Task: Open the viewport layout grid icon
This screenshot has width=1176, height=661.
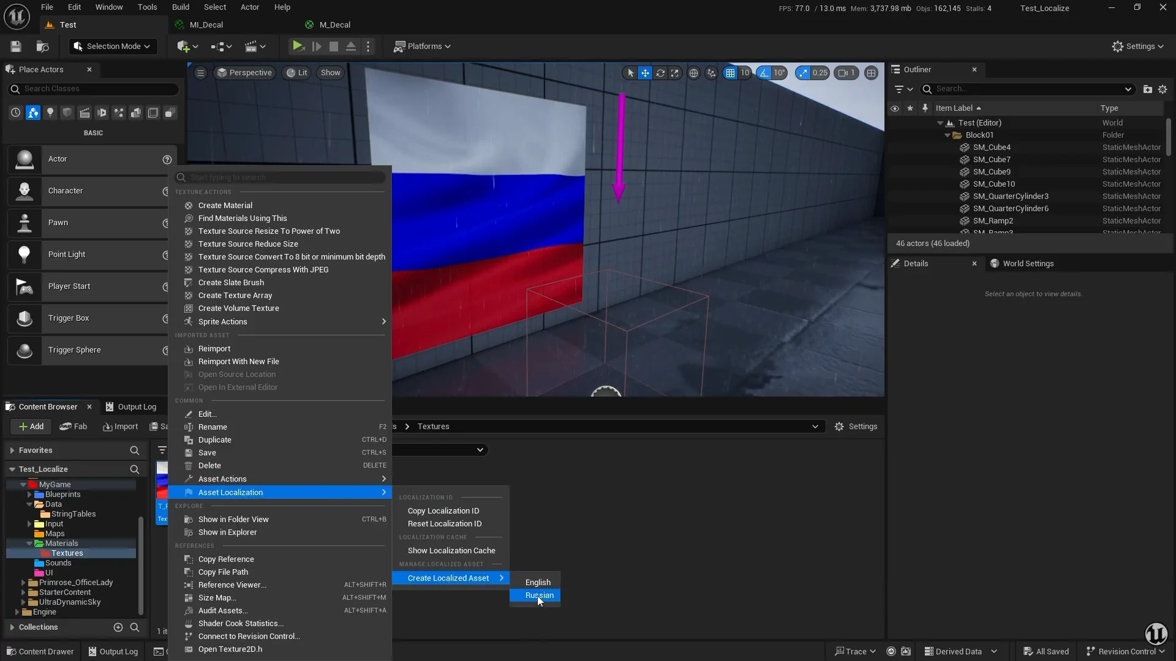Action: pos(871,73)
